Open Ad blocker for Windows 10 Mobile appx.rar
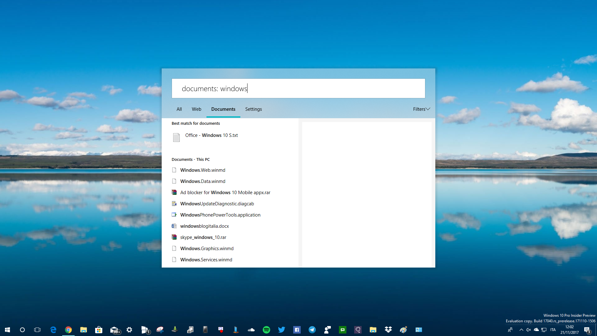The image size is (597, 336). [230, 193]
